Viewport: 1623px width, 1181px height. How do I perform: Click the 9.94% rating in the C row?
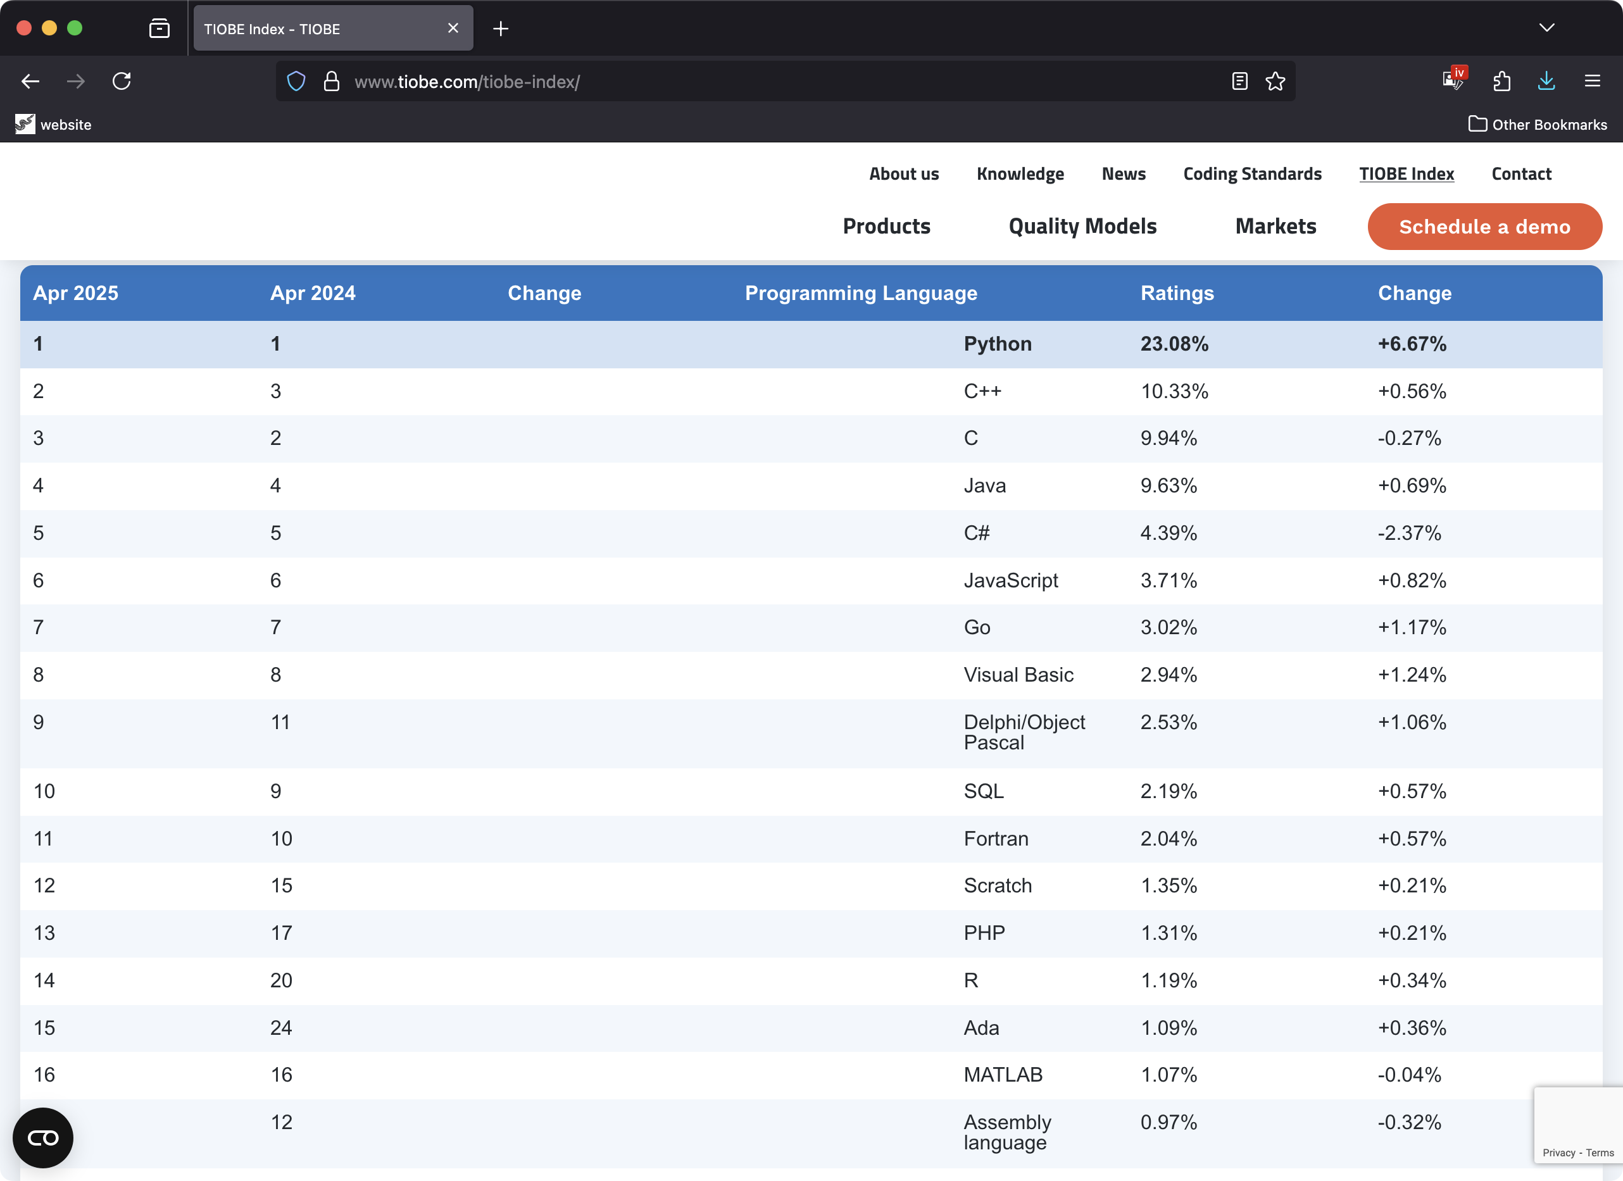(x=1169, y=438)
